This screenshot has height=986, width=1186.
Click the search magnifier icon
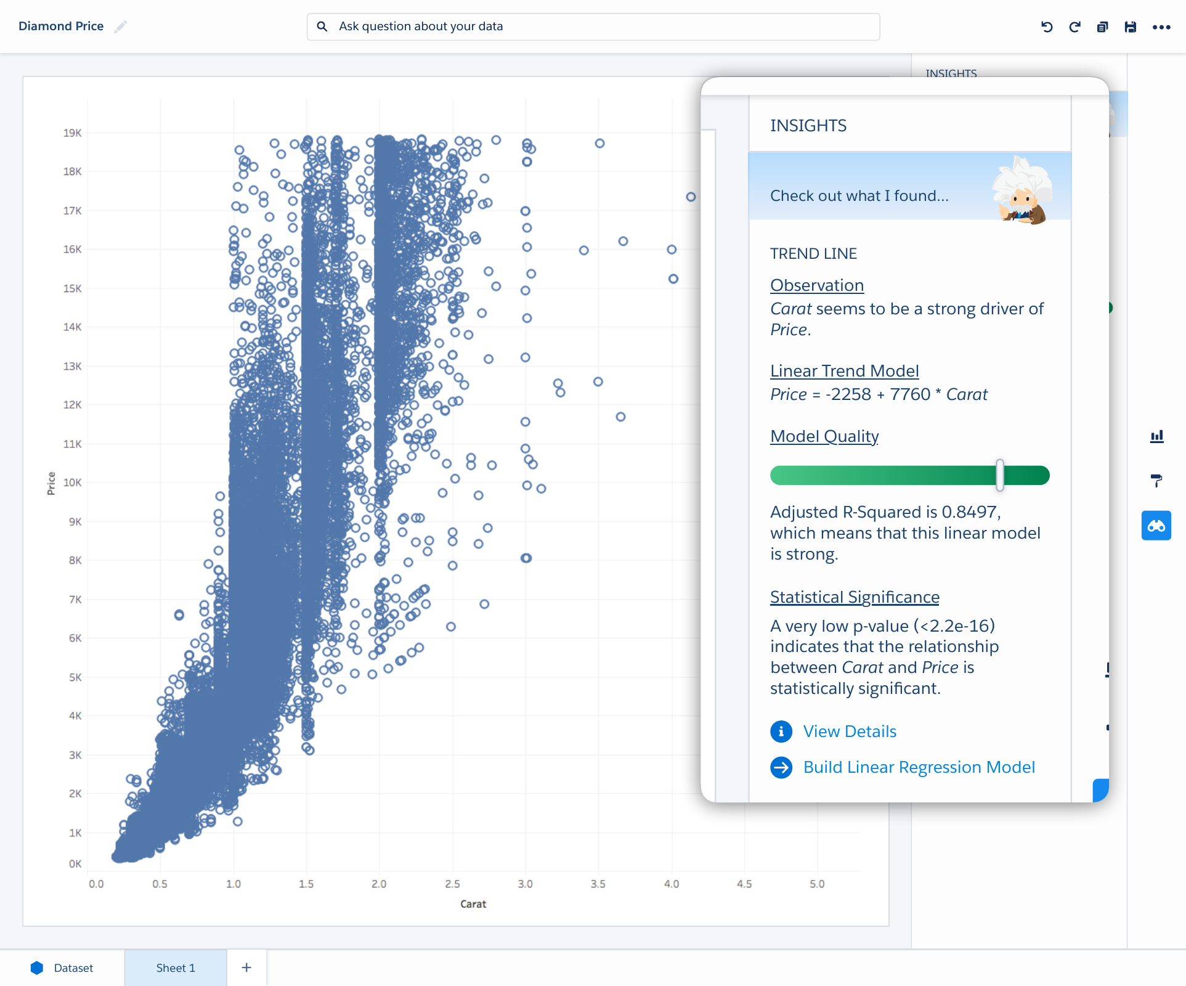click(x=322, y=26)
